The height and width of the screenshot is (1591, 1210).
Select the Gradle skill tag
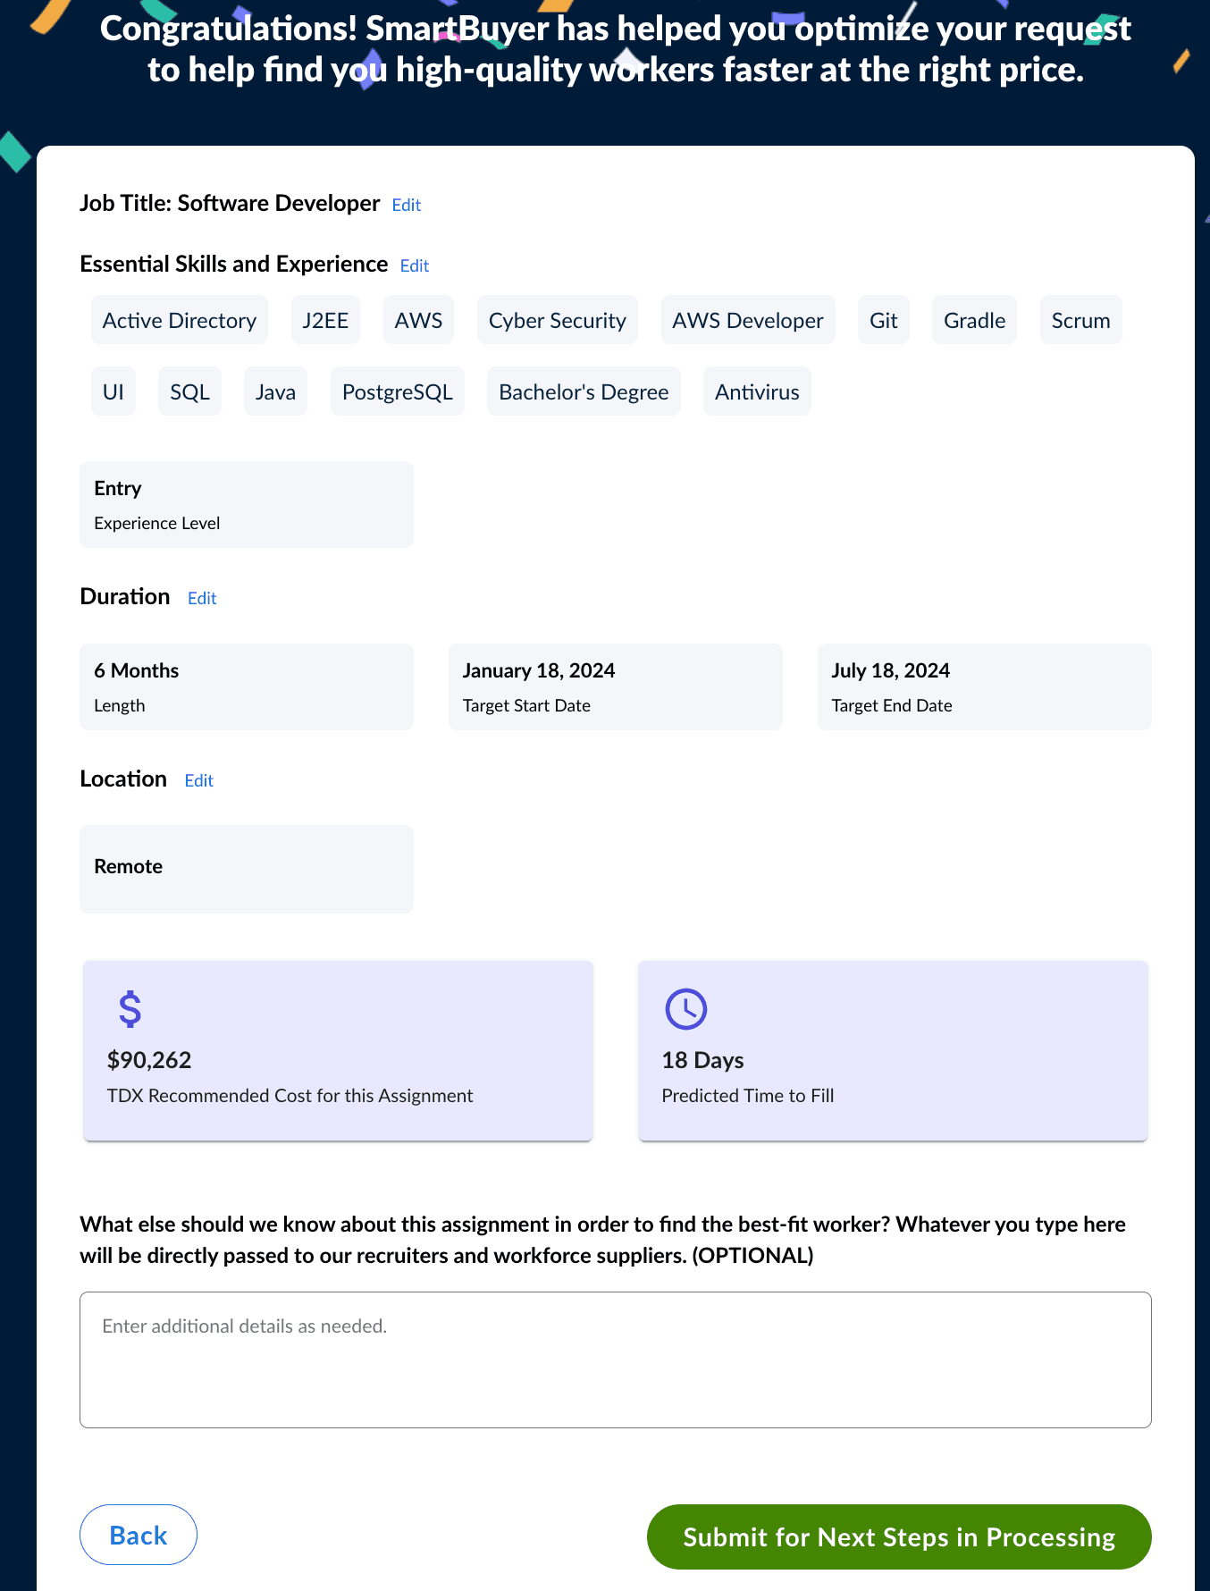click(975, 320)
